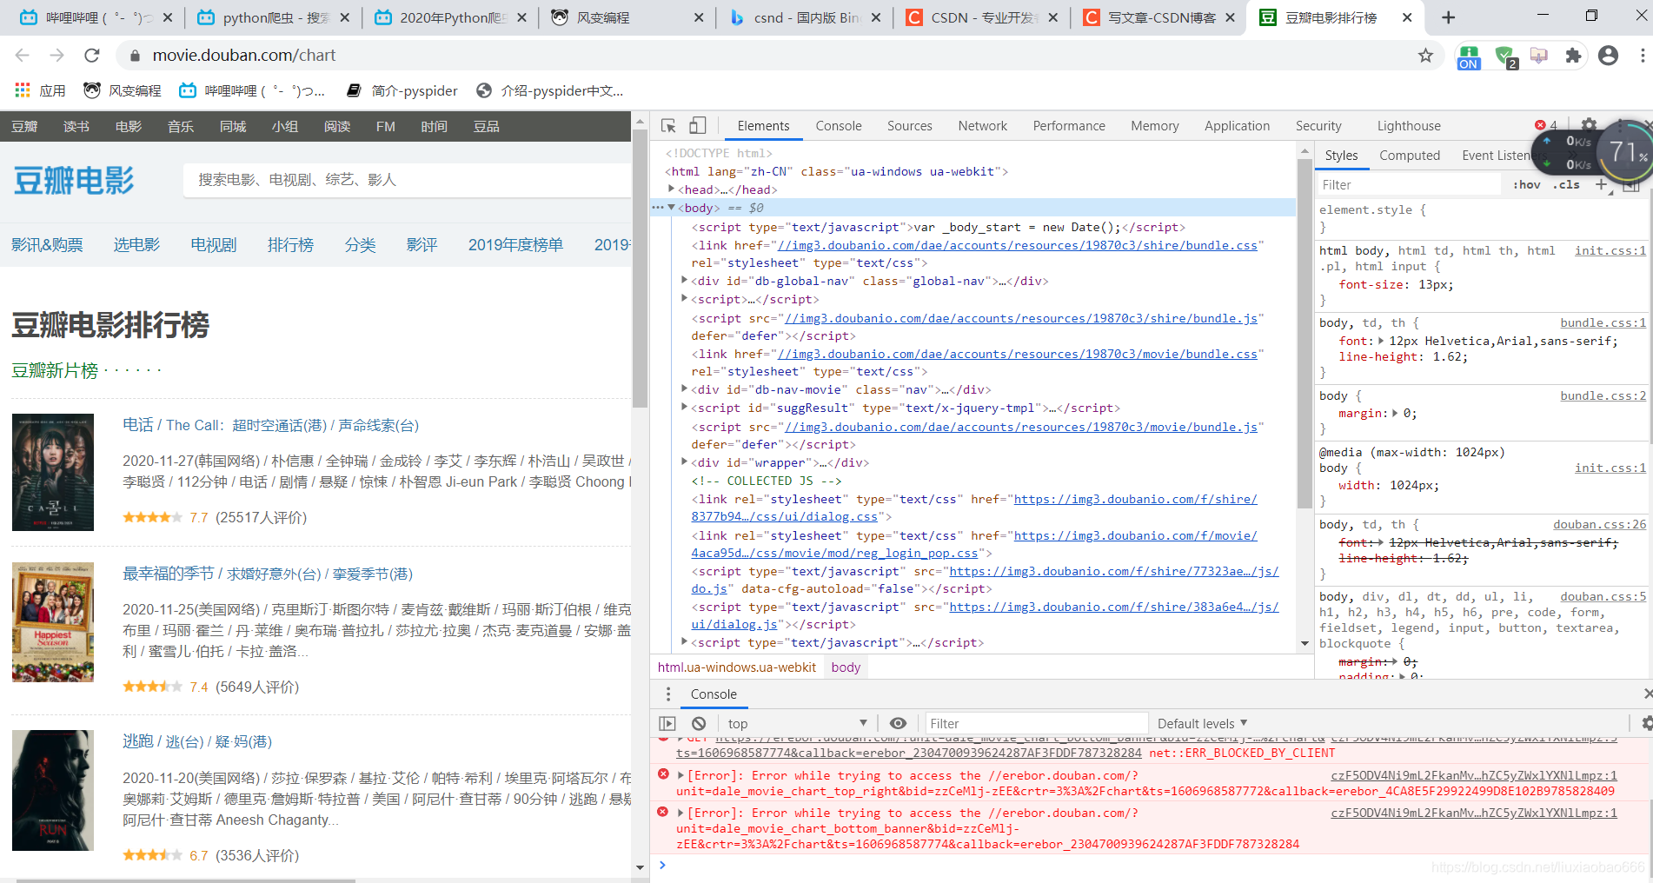The image size is (1653, 883).
Task: Open a new browser tab
Action: 1448,17
